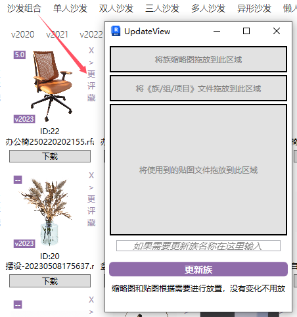Click the family thumbnail drop area
This screenshot has height=317, width=297.
198,59
